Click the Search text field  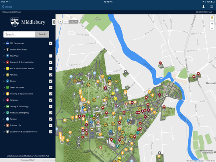click(19, 34)
